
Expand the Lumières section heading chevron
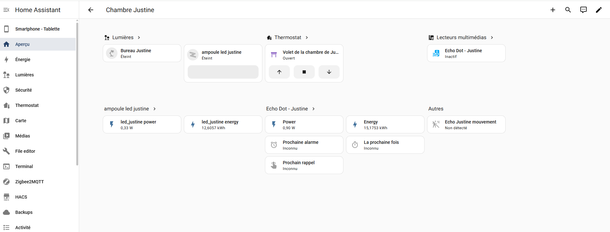[139, 38]
